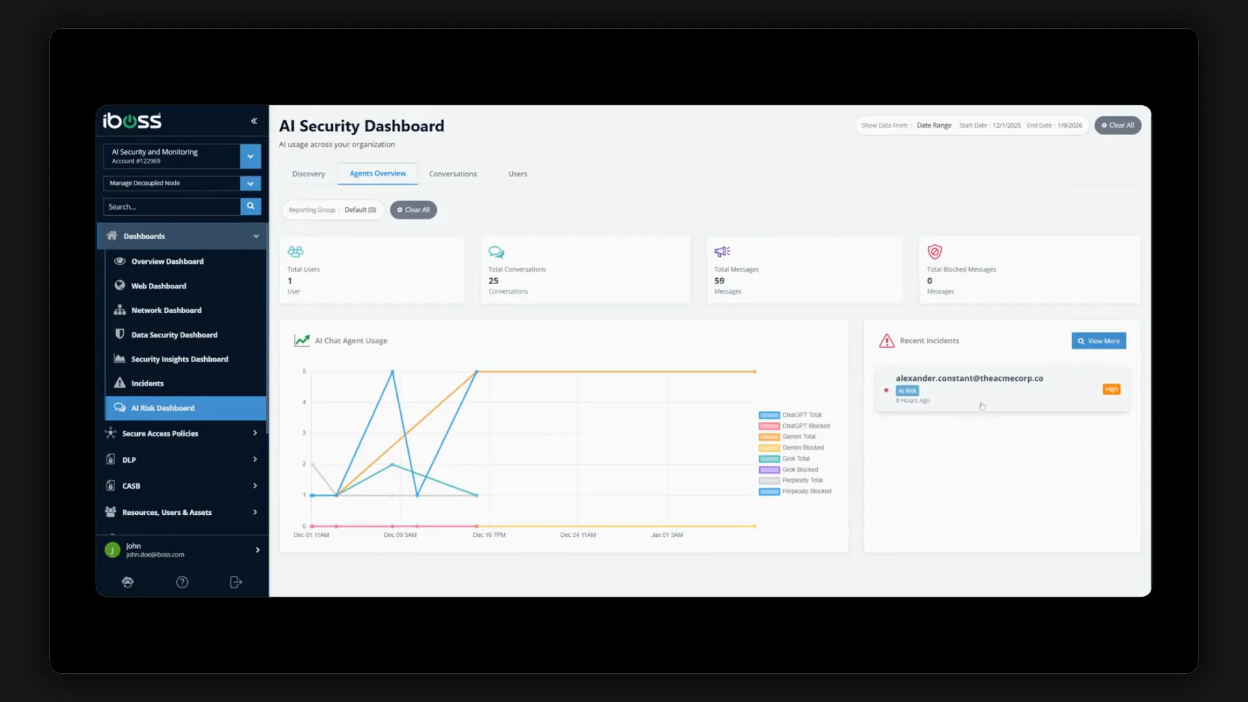
Task: Open the Discovery tab
Action: point(308,174)
